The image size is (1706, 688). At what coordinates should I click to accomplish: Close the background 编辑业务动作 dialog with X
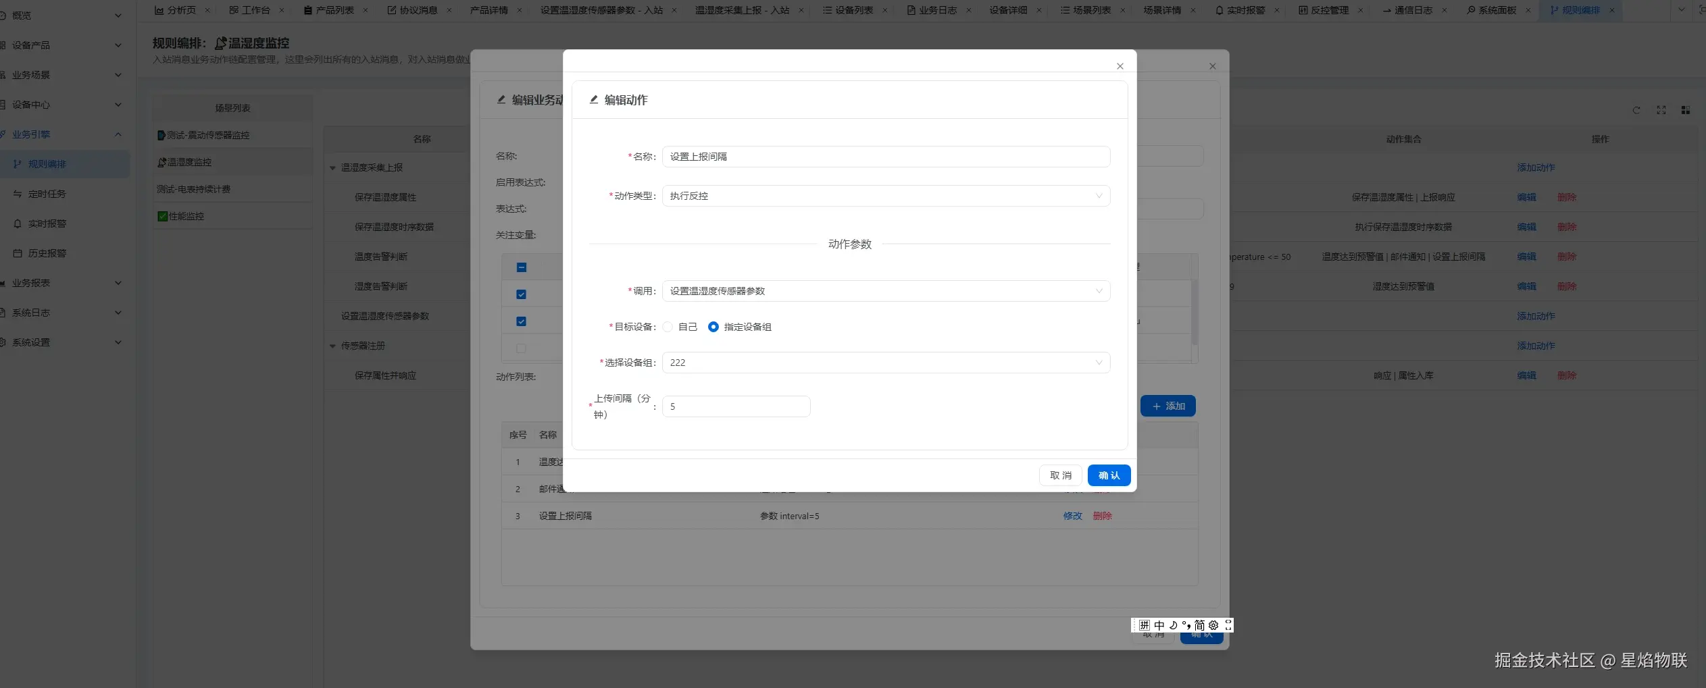coord(1213,66)
